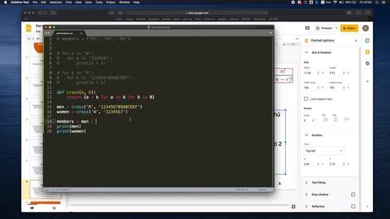Open Notification Center list icon
This screenshot has height=219, width=390.
pyautogui.click(x=383, y=2)
